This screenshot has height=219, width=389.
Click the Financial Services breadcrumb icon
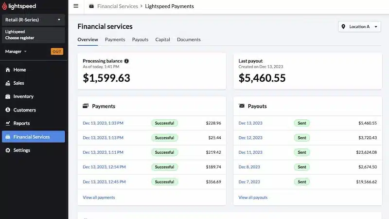click(x=91, y=6)
